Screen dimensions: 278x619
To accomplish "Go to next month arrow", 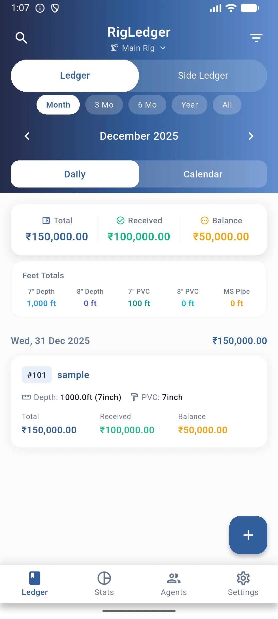I will [x=251, y=136].
